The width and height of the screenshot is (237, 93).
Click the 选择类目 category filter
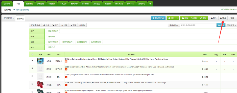point(51,36)
